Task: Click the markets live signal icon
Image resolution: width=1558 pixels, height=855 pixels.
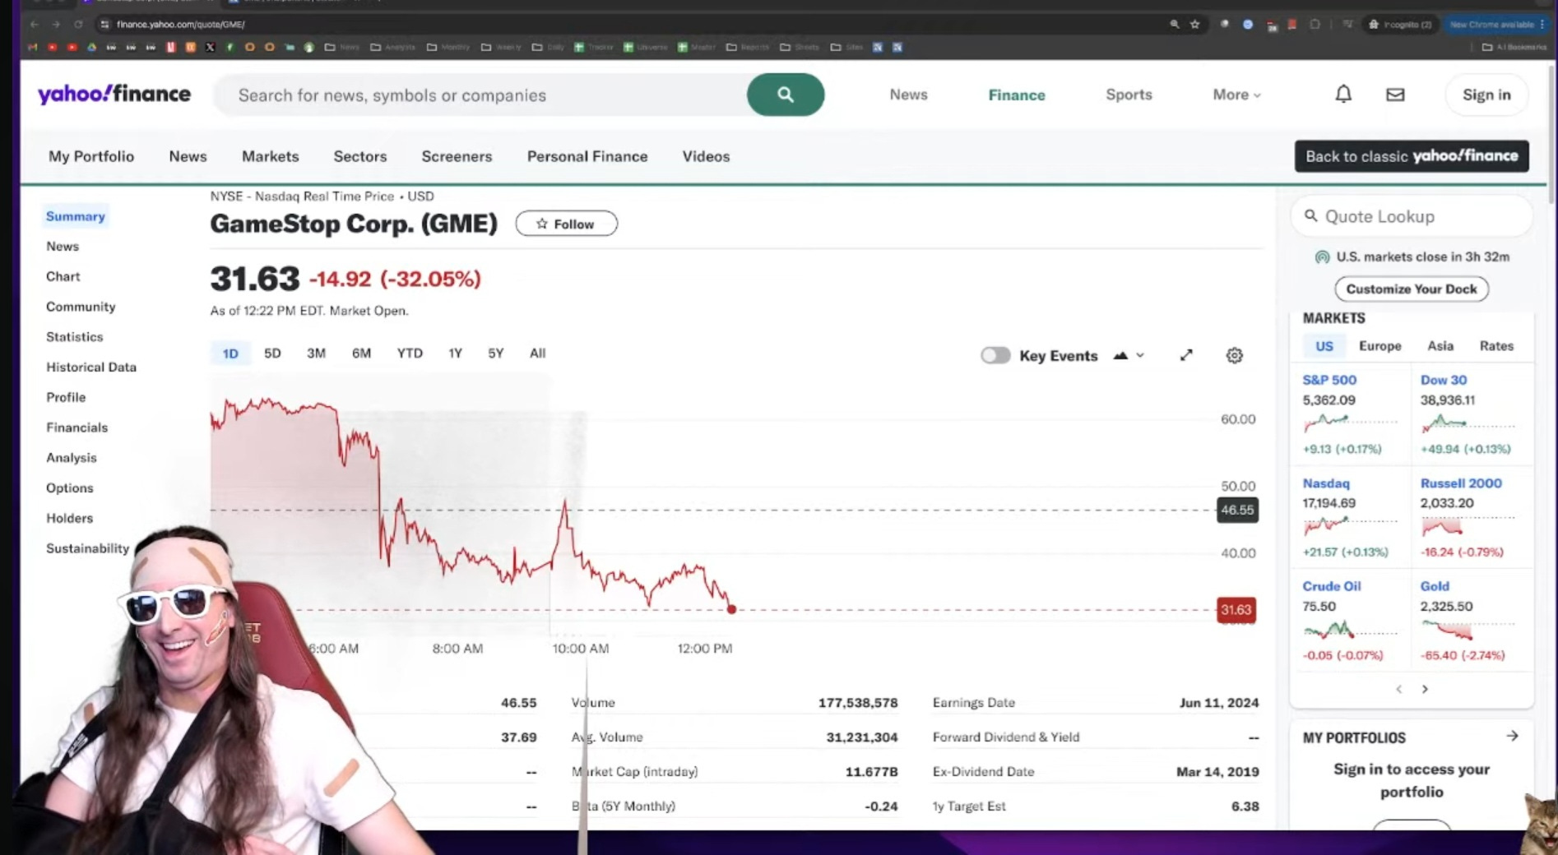Action: (x=1322, y=256)
